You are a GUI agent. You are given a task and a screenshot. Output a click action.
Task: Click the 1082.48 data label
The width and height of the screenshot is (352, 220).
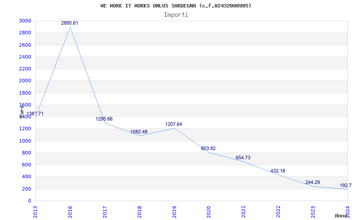pos(139,132)
